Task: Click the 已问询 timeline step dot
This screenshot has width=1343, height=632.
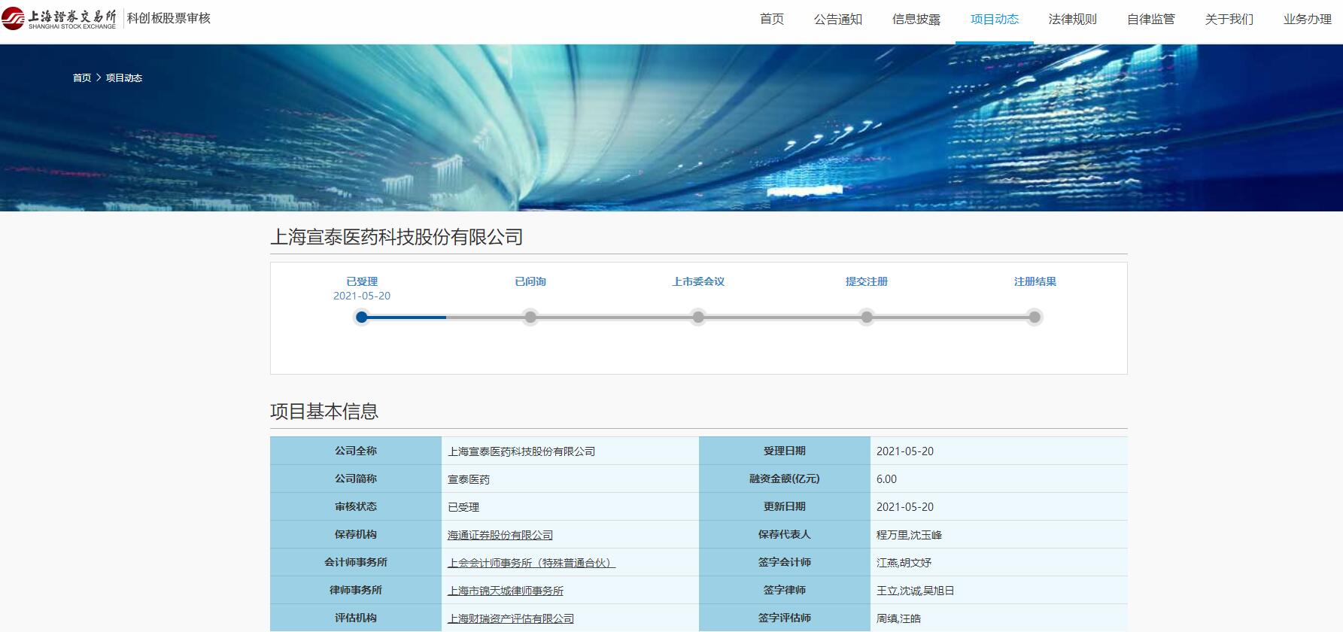Action: [x=530, y=318]
